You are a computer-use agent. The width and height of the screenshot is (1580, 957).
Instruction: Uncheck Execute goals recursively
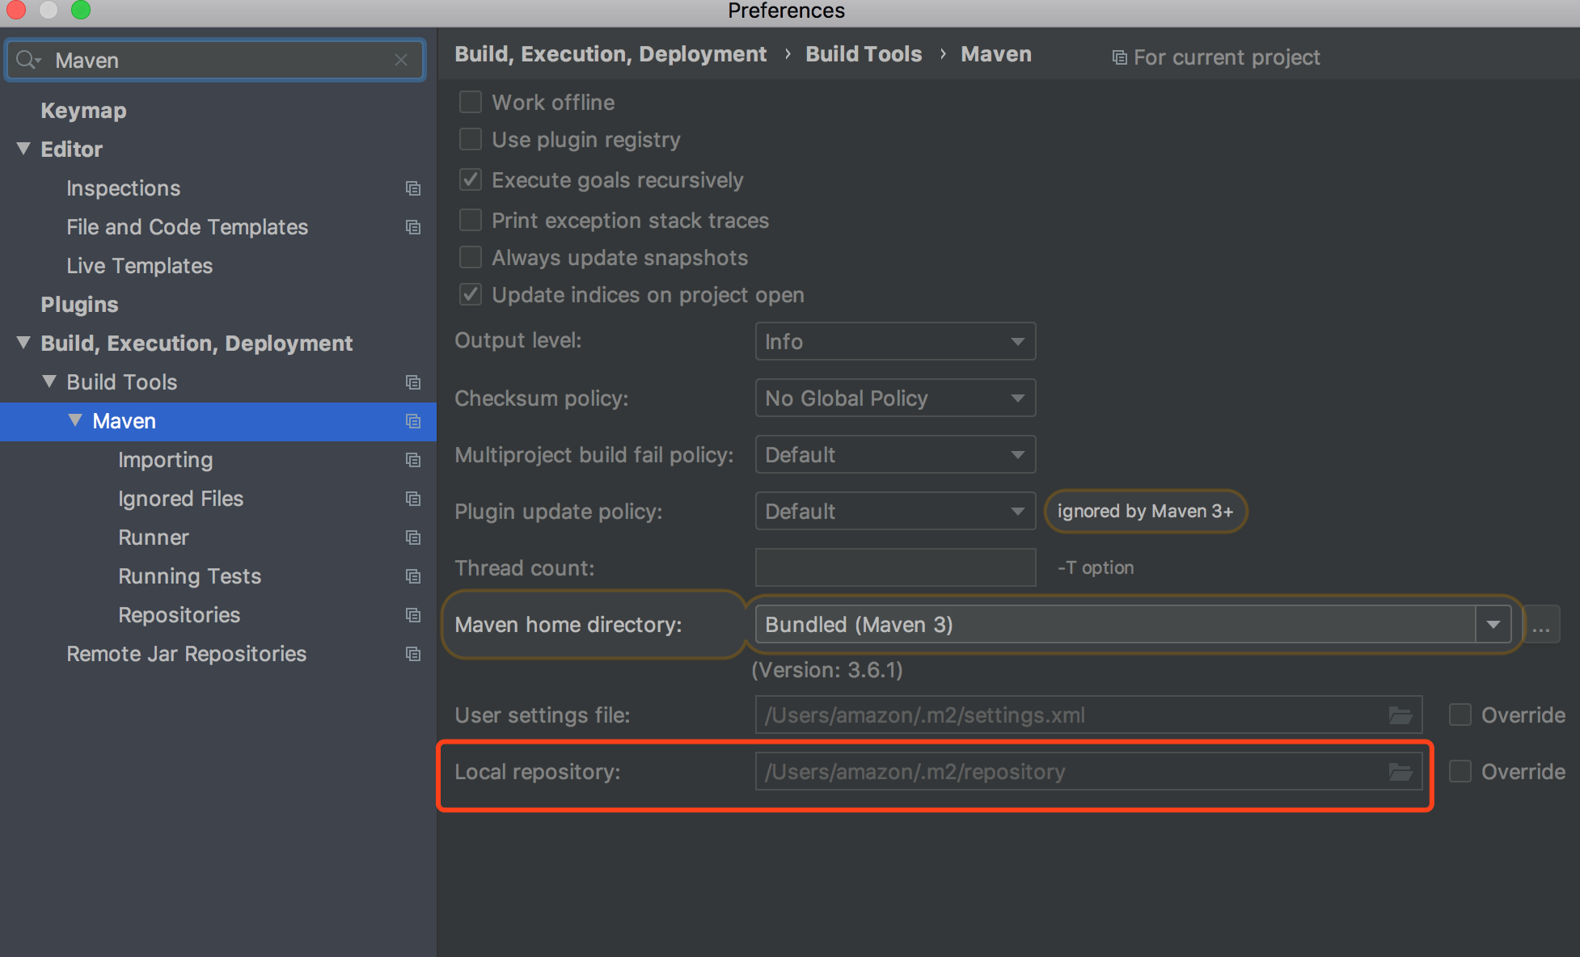471,179
